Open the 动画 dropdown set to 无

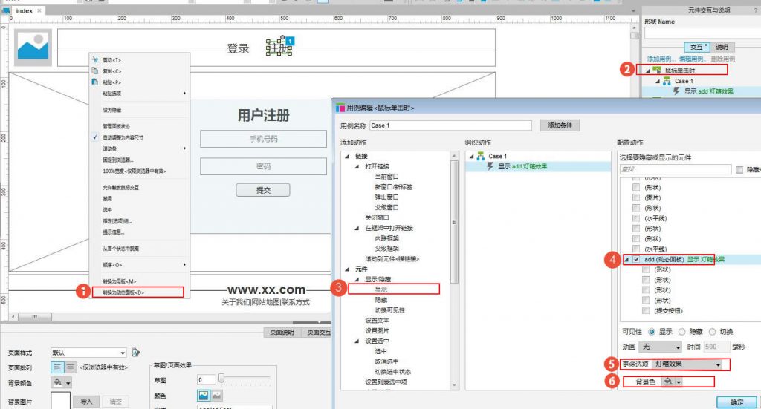(x=661, y=347)
